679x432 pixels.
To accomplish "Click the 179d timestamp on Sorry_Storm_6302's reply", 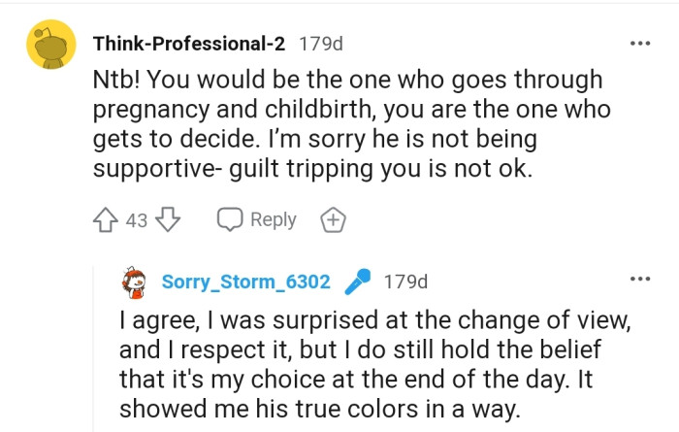I will (x=405, y=282).
